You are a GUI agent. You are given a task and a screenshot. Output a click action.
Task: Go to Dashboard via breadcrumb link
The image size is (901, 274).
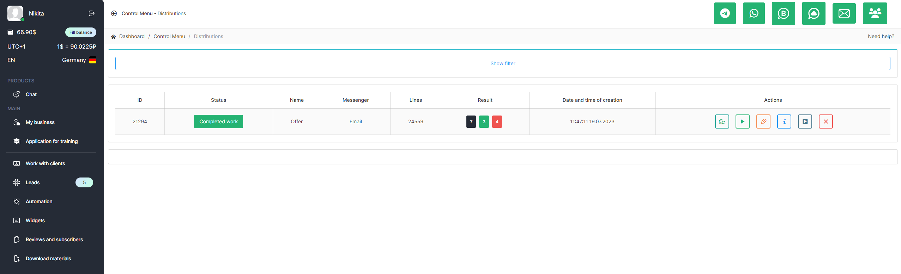coord(132,36)
